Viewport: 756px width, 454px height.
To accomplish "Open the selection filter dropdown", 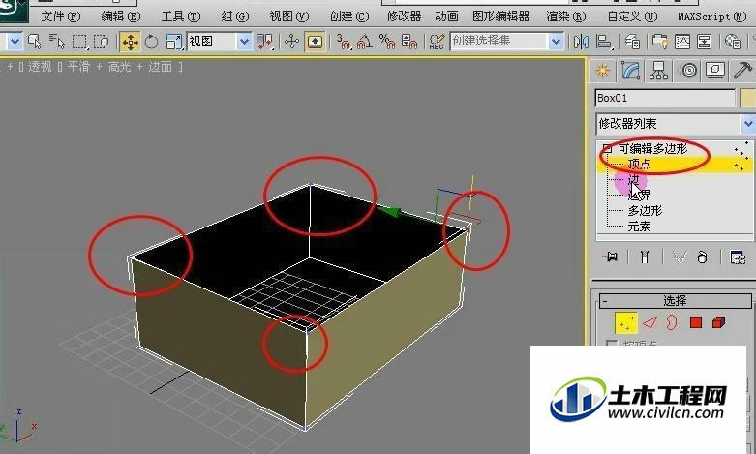I will [15, 42].
